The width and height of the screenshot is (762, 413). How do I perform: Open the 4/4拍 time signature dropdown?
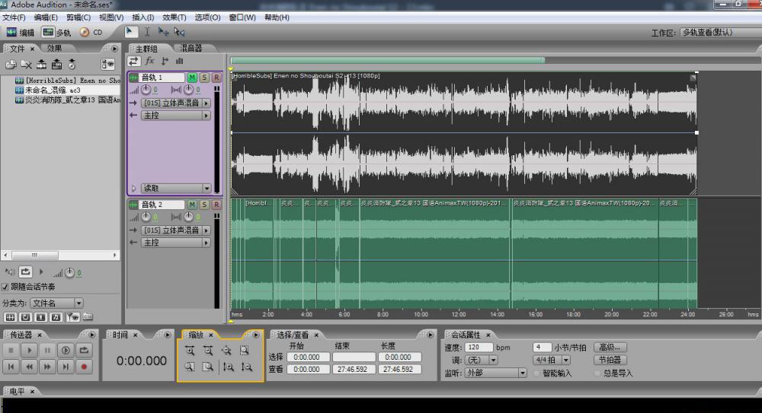552,360
